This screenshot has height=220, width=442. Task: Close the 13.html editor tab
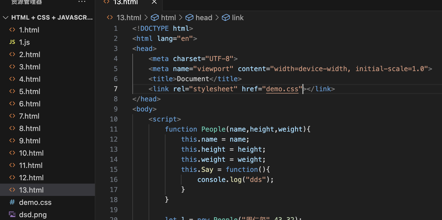tap(154, 2)
